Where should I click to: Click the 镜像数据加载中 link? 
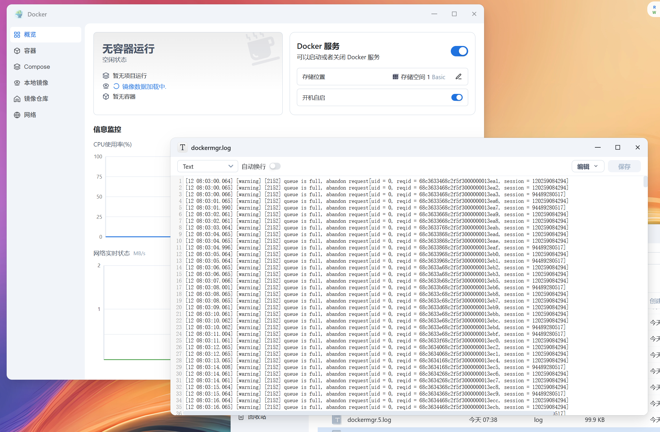(144, 86)
